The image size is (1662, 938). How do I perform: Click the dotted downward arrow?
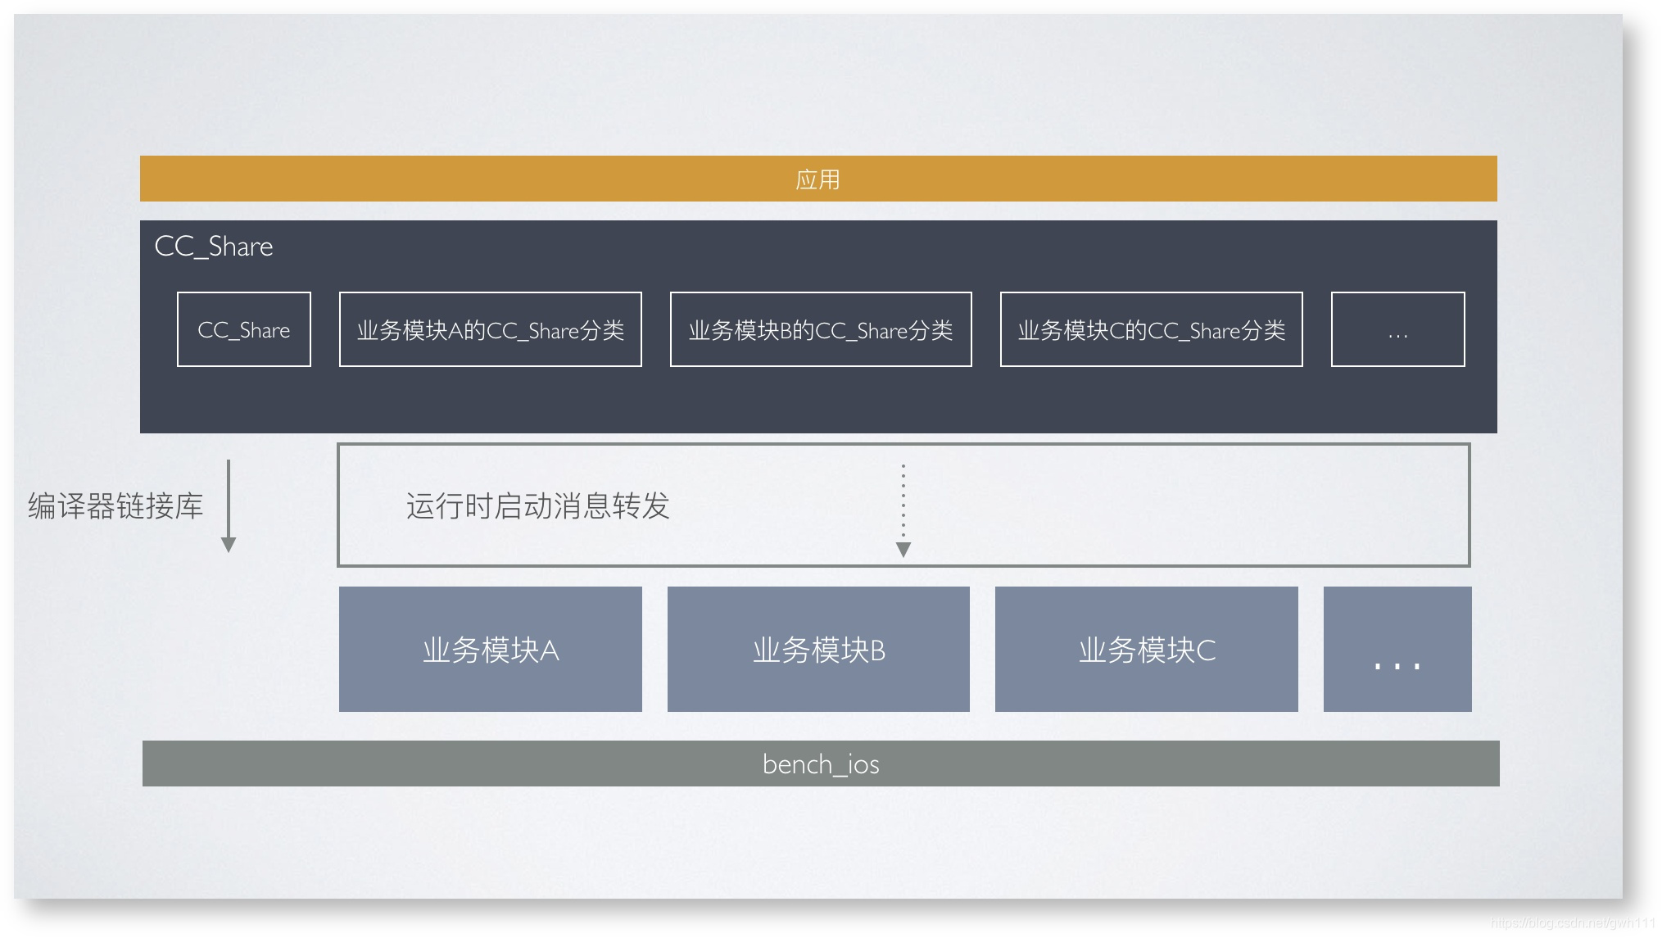point(903,504)
